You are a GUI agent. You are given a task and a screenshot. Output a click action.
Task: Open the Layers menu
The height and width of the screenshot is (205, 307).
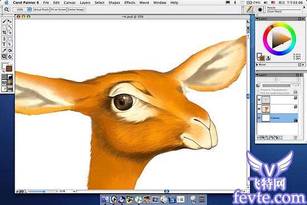point(85,3)
